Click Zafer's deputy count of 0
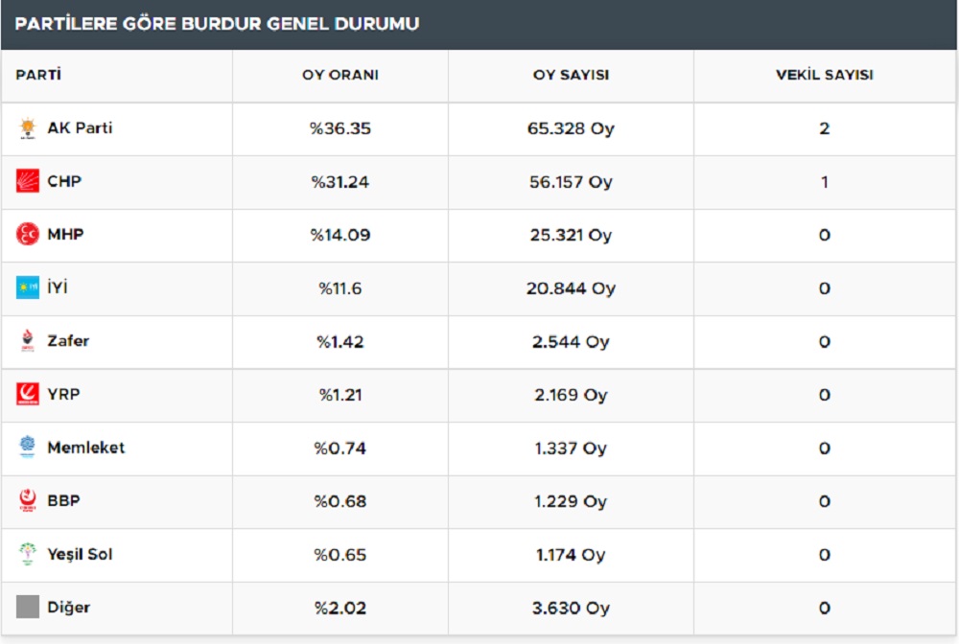The height and width of the screenshot is (644, 959). coord(825,341)
